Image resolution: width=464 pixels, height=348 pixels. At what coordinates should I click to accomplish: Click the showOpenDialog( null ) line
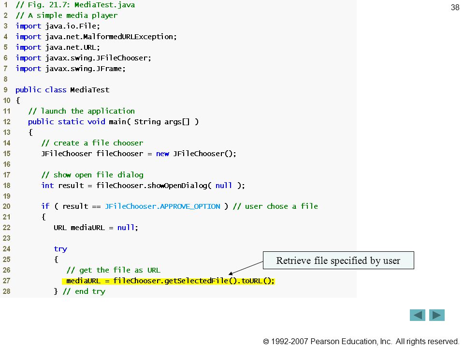click(x=143, y=186)
